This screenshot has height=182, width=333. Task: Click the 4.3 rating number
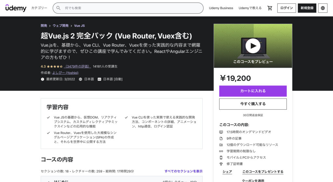pyautogui.click(x=43, y=66)
